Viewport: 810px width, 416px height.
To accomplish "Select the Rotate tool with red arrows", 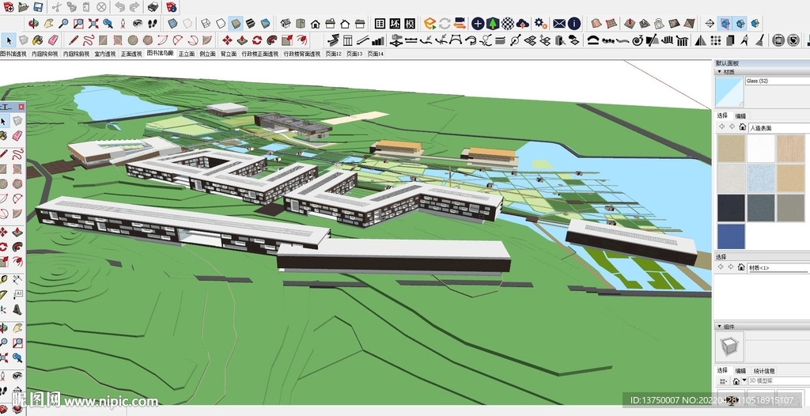I will pos(256,40).
